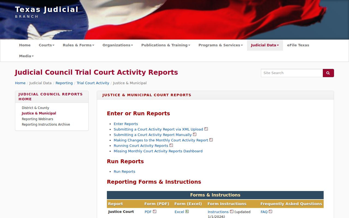Click the Judicial Council Reports Home heading
This screenshot has height=218, width=349.
pyautogui.click(x=50, y=97)
